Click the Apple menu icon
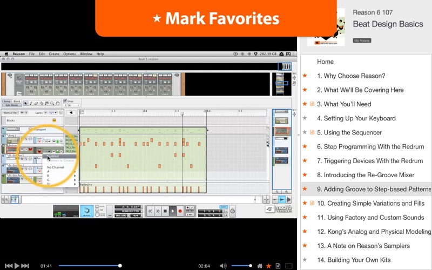The image size is (432, 270). 6,53
